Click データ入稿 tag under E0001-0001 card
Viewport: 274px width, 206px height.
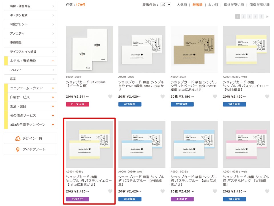point(77,104)
